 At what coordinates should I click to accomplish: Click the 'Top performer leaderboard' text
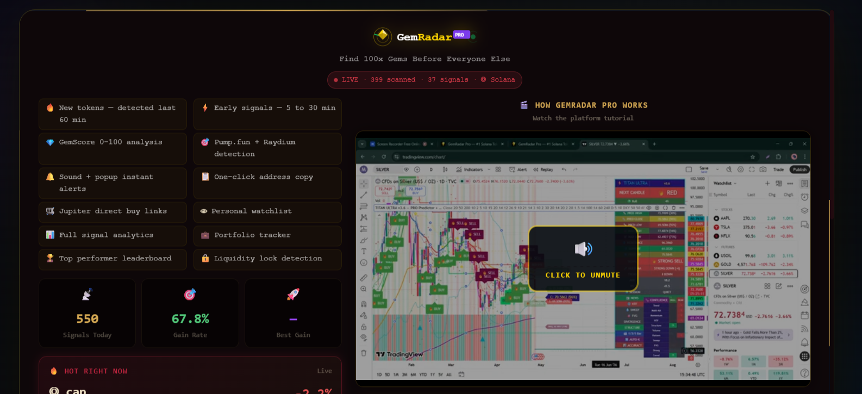pyautogui.click(x=115, y=259)
